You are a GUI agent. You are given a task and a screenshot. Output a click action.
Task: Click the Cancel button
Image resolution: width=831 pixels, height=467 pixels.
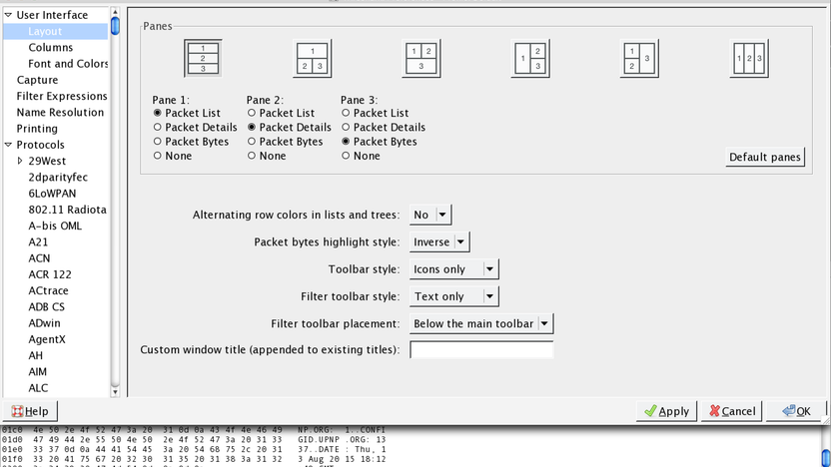(x=732, y=411)
